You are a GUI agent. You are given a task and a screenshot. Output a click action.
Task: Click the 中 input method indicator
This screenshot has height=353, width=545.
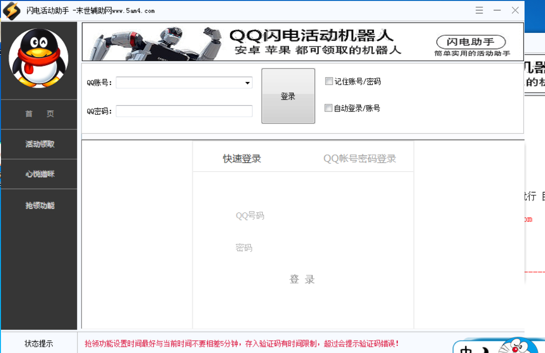coord(466,349)
